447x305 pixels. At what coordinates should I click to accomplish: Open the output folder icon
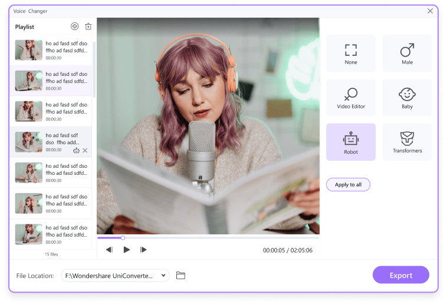(x=180, y=276)
